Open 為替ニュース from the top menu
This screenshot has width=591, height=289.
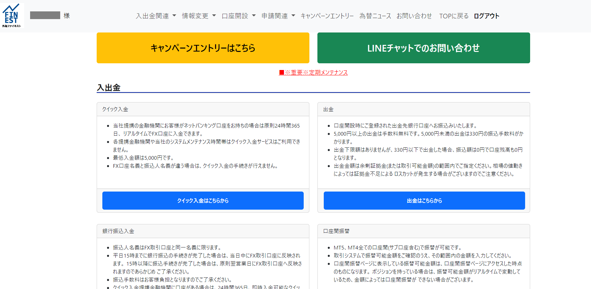[x=375, y=16]
